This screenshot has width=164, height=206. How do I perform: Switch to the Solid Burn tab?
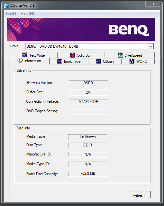point(81,55)
